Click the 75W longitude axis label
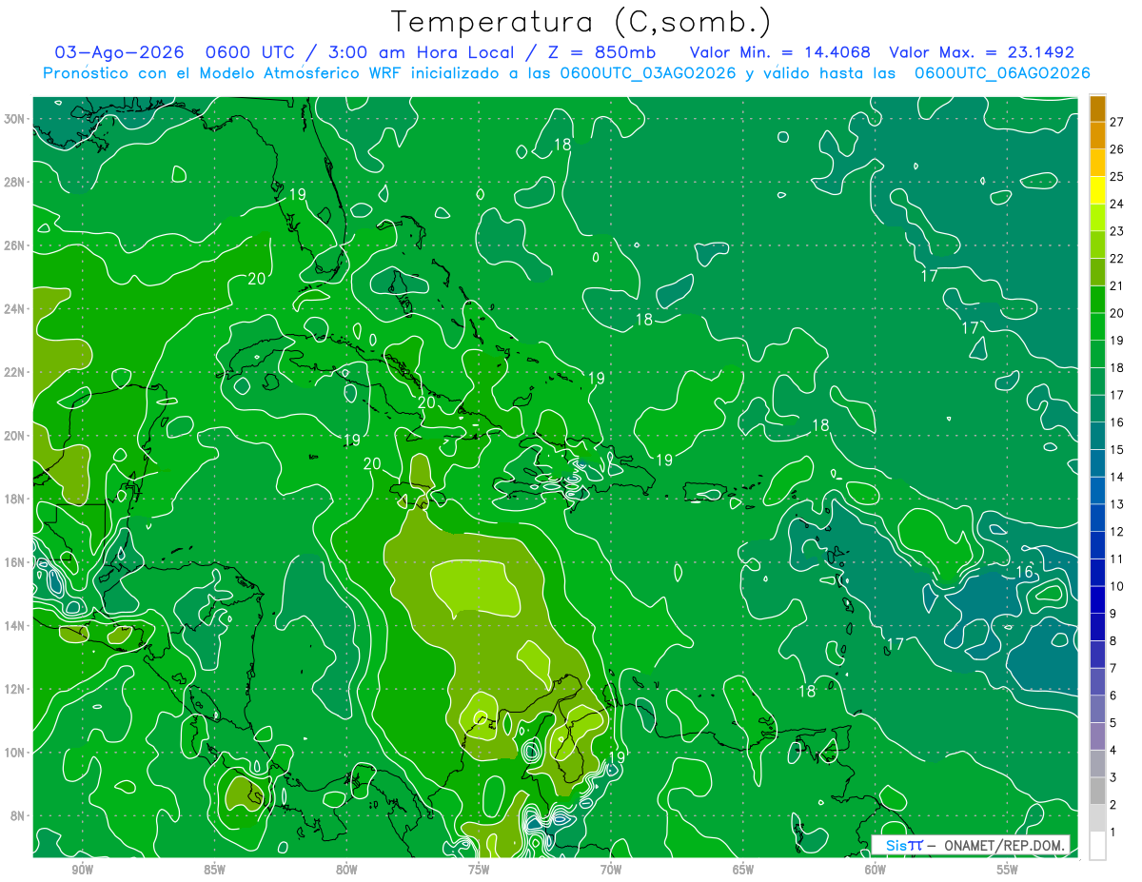Screen dimensions: 1142x882 click(479, 870)
